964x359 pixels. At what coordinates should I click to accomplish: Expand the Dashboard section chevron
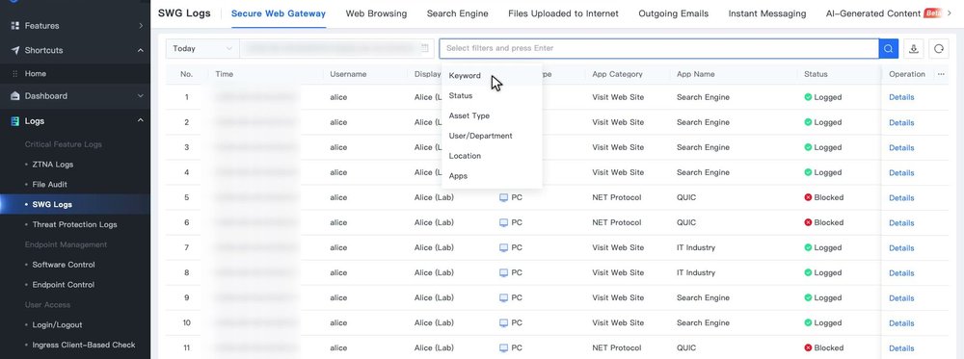click(x=141, y=96)
